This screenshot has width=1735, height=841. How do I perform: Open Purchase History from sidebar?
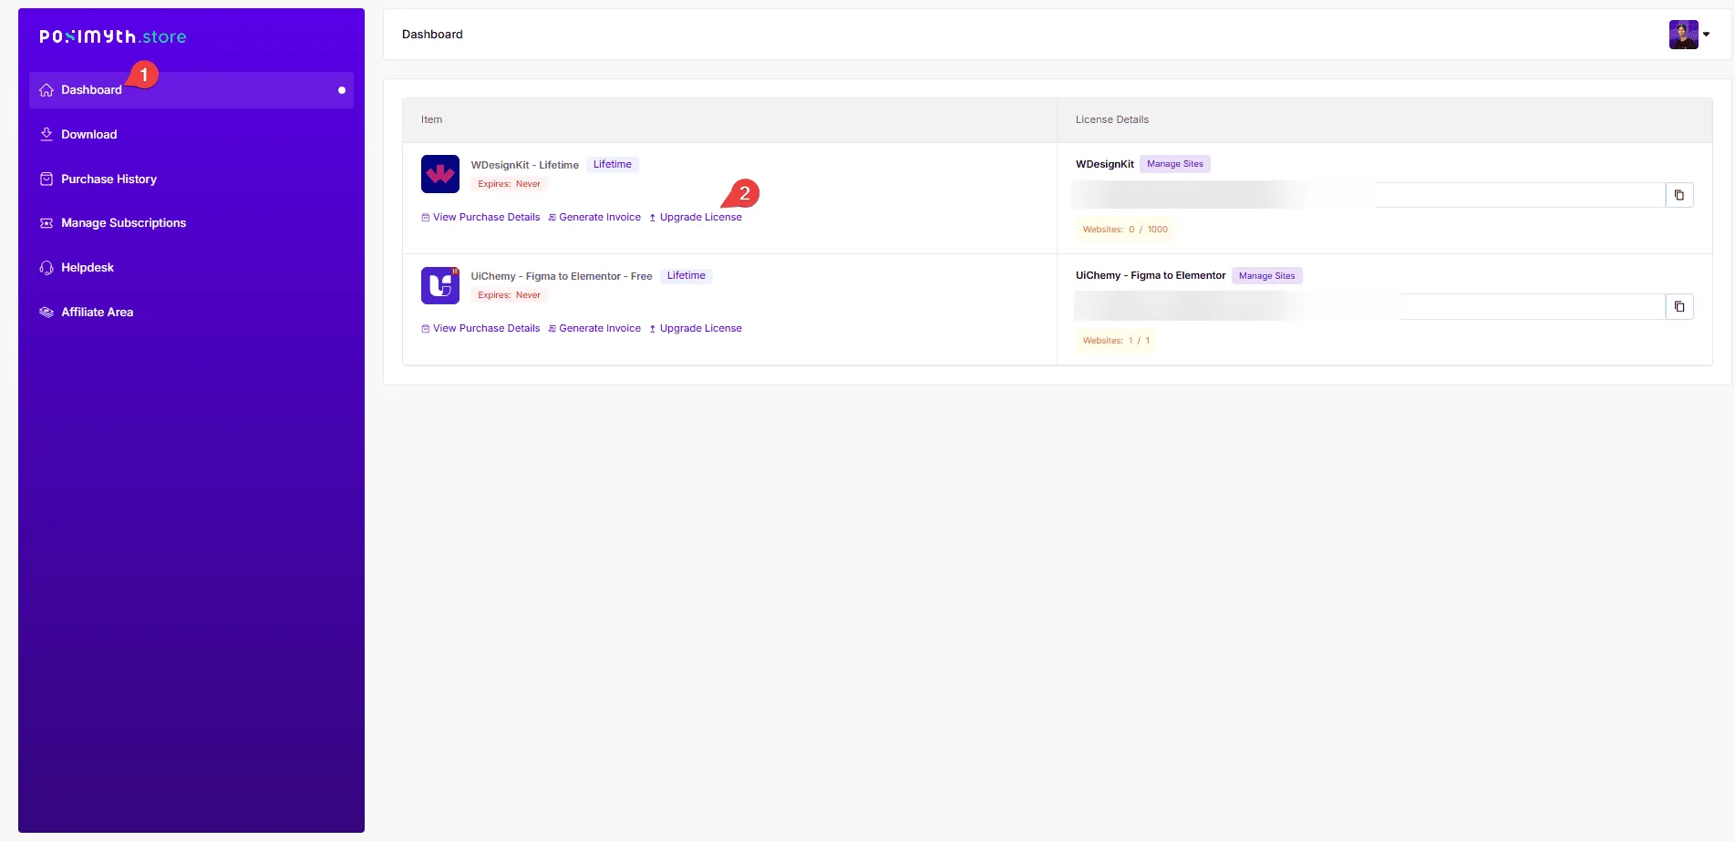(x=108, y=179)
